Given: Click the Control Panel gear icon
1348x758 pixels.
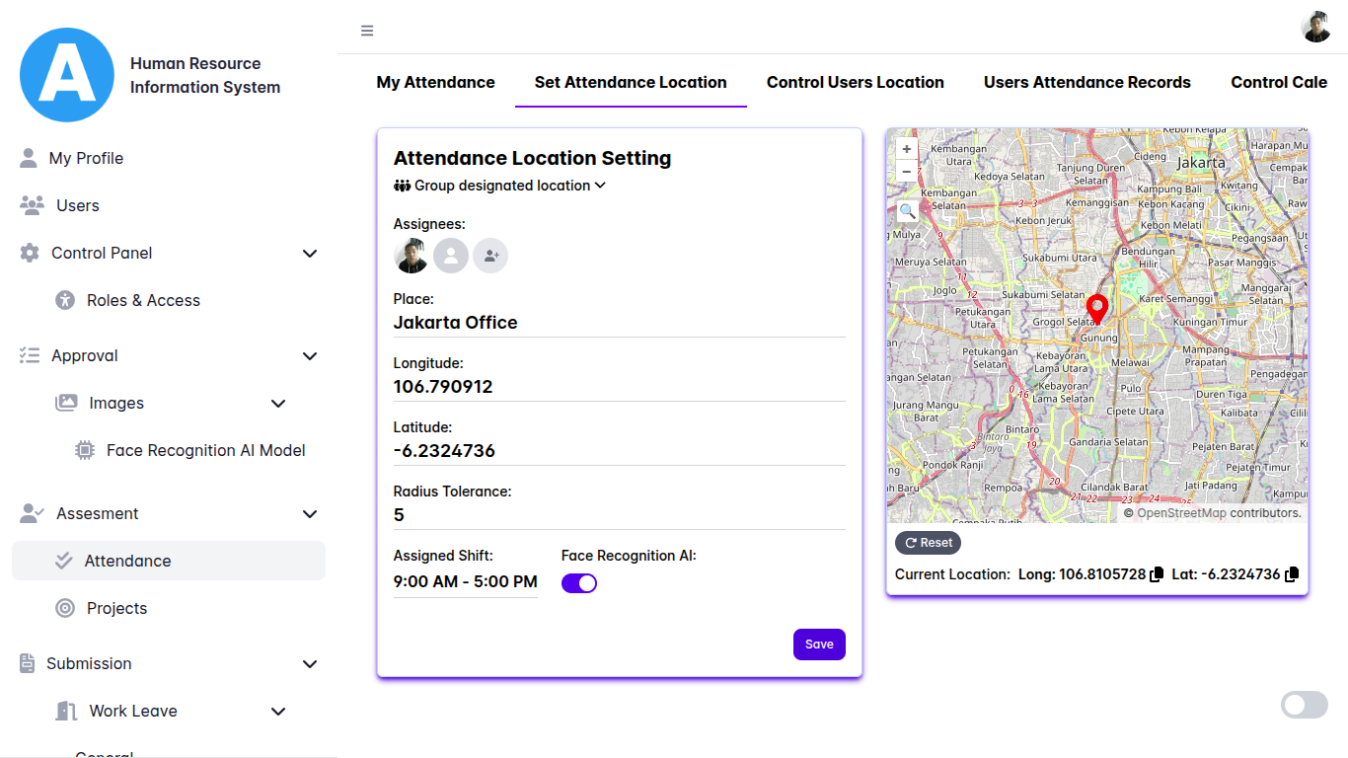Looking at the screenshot, I should [30, 253].
